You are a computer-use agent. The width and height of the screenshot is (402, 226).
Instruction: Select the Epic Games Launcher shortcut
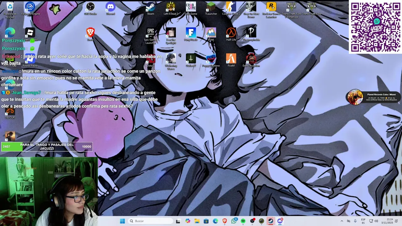(x=151, y=36)
